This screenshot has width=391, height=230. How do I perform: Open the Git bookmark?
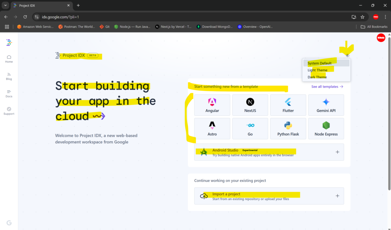pyautogui.click(x=105, y=27)
